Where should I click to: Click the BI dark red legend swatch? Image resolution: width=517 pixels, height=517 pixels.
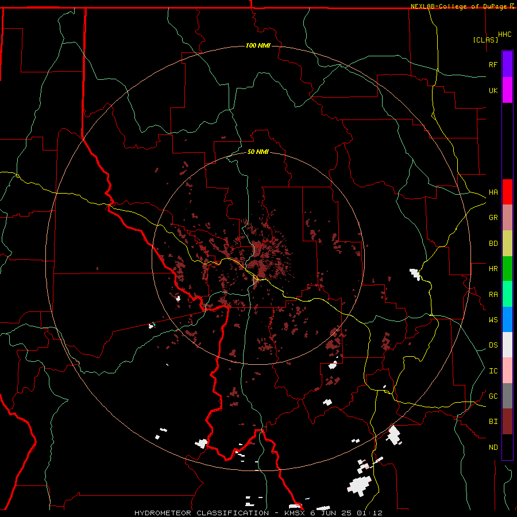(x=507, y=422)
